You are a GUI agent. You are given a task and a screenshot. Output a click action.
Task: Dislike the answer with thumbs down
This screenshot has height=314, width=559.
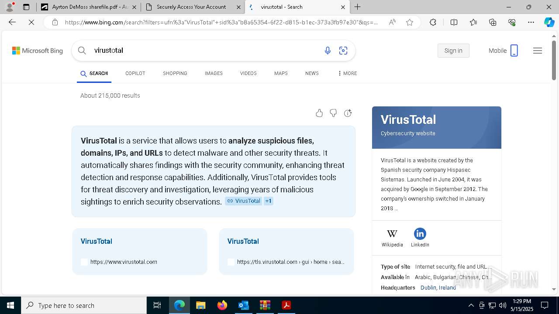pos(333,113)
